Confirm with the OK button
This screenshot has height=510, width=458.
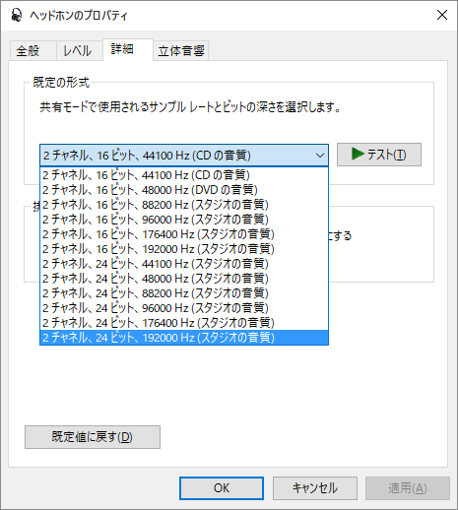click(x=222, y=488)
